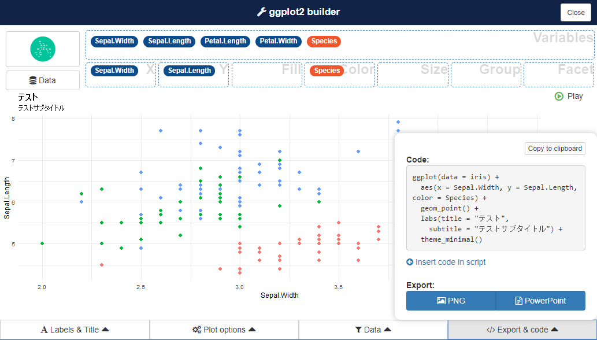This screenshot has height=340, width=597.
Task: Select Species badge in Variables row
Action: 324,41
